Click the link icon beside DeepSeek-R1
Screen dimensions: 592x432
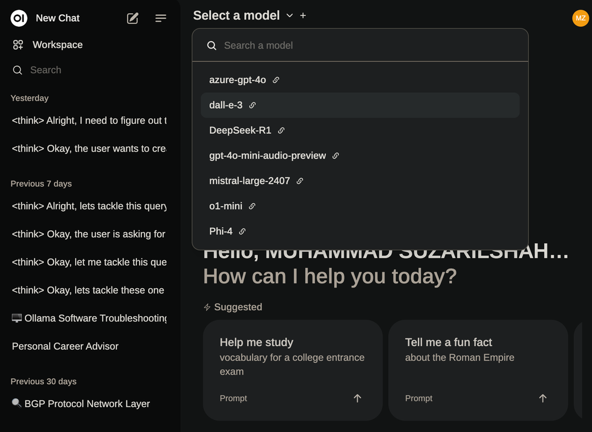click(x=281, y=130)
